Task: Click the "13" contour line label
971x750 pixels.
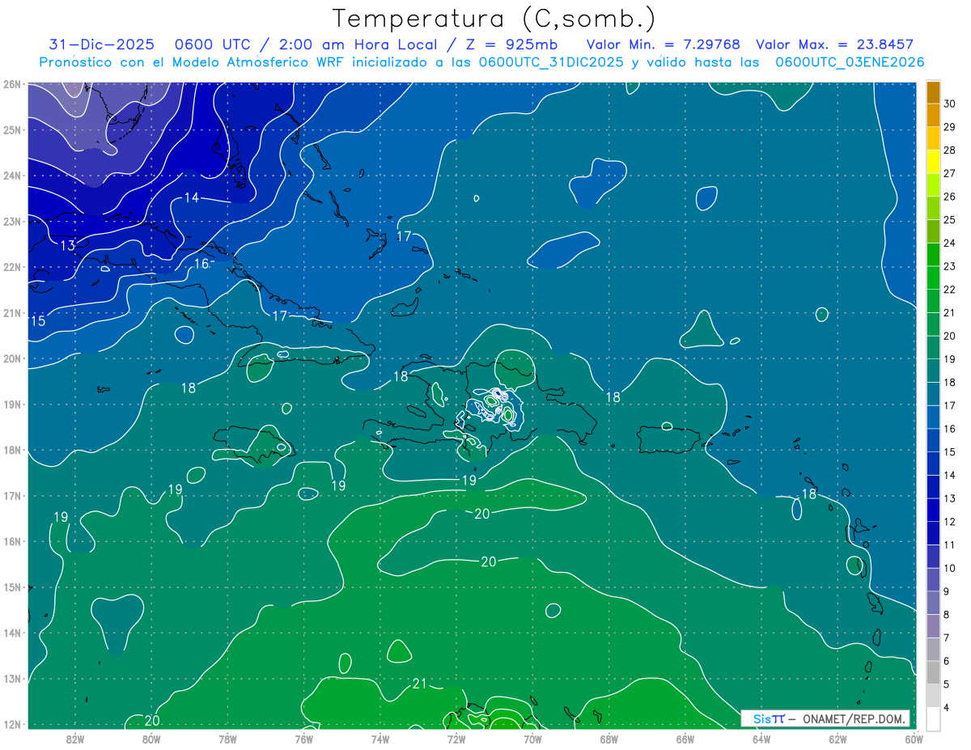Action: coord(68,245)
